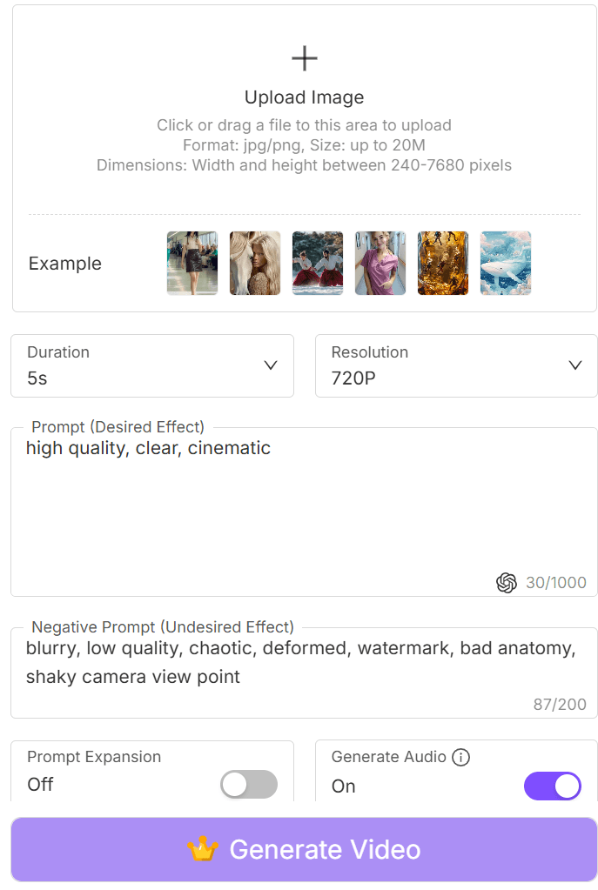Choose the nurse in pink scrubs example
Image resolution: width=598 pixels, height=890 pixels.
[x=380, y=263]
